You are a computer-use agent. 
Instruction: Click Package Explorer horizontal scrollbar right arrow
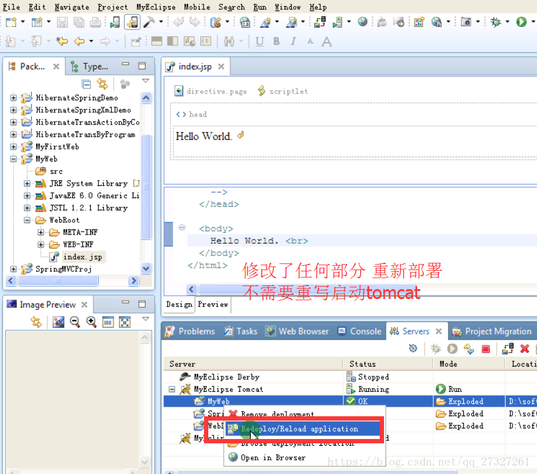coord(133,281)
